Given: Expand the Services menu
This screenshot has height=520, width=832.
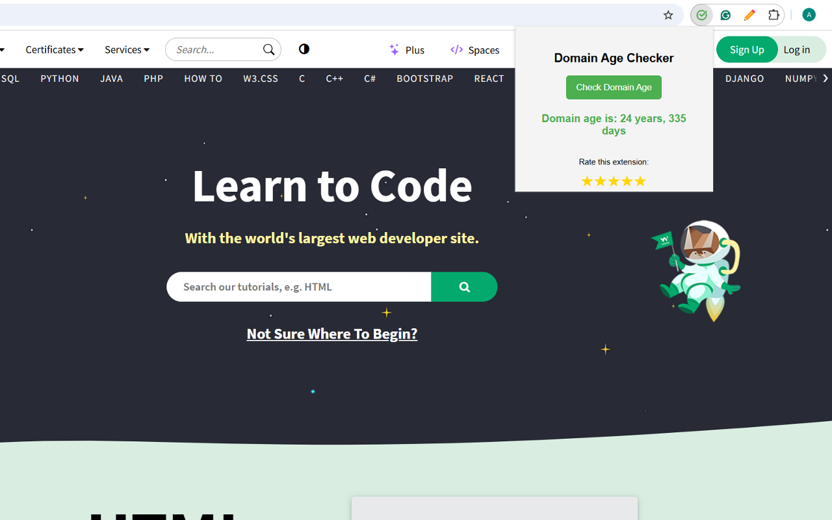Looking at the screenshot, I should click(126, 49).
